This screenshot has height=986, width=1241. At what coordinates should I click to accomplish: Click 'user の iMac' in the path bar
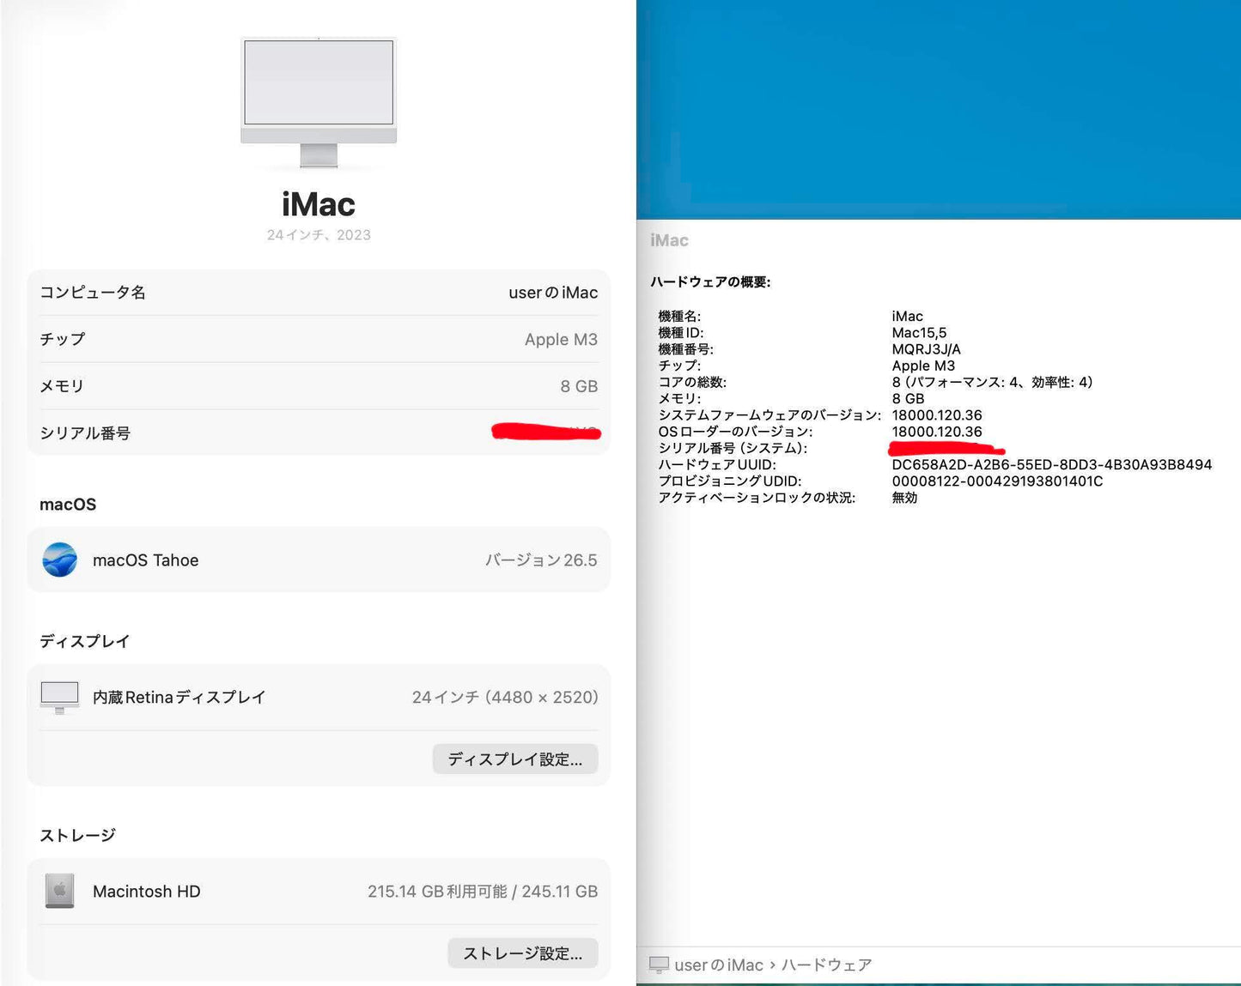tap(719, 965)
